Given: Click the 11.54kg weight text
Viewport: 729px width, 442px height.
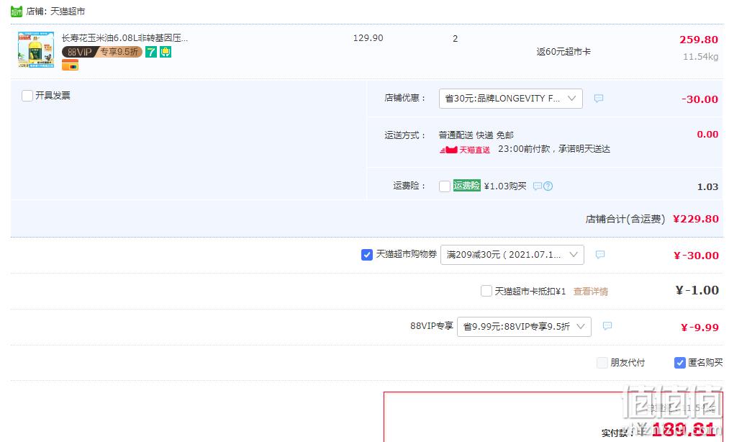Looking at the screenshot, I should [x=701, y=57].
